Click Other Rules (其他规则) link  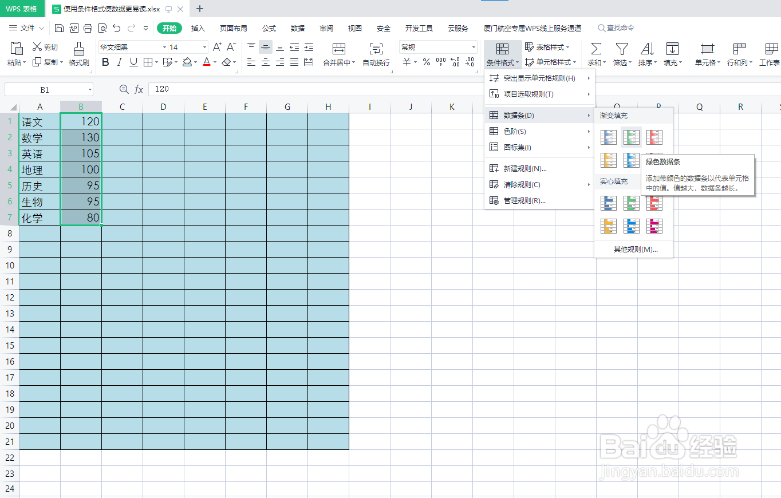pyautogui.click(x=636, y=250)
